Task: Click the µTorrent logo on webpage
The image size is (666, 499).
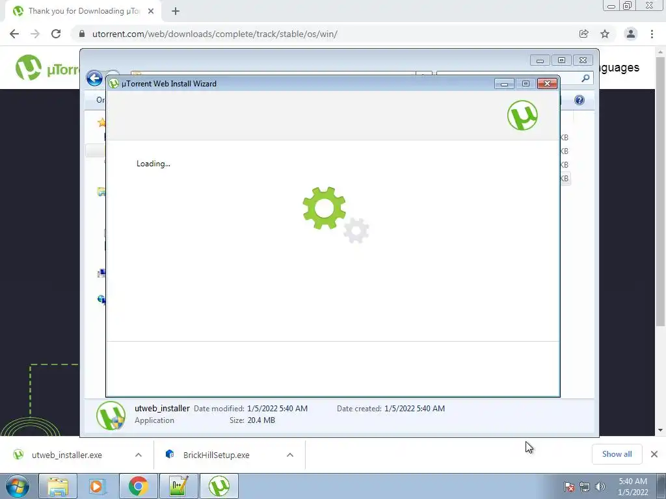Action: click(47, 68)
